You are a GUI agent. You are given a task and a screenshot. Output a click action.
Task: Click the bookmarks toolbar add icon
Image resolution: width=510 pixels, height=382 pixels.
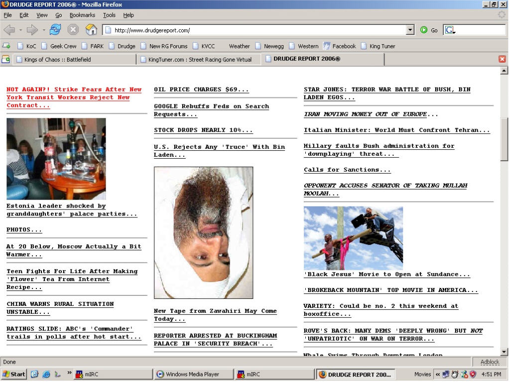[6, 46]
